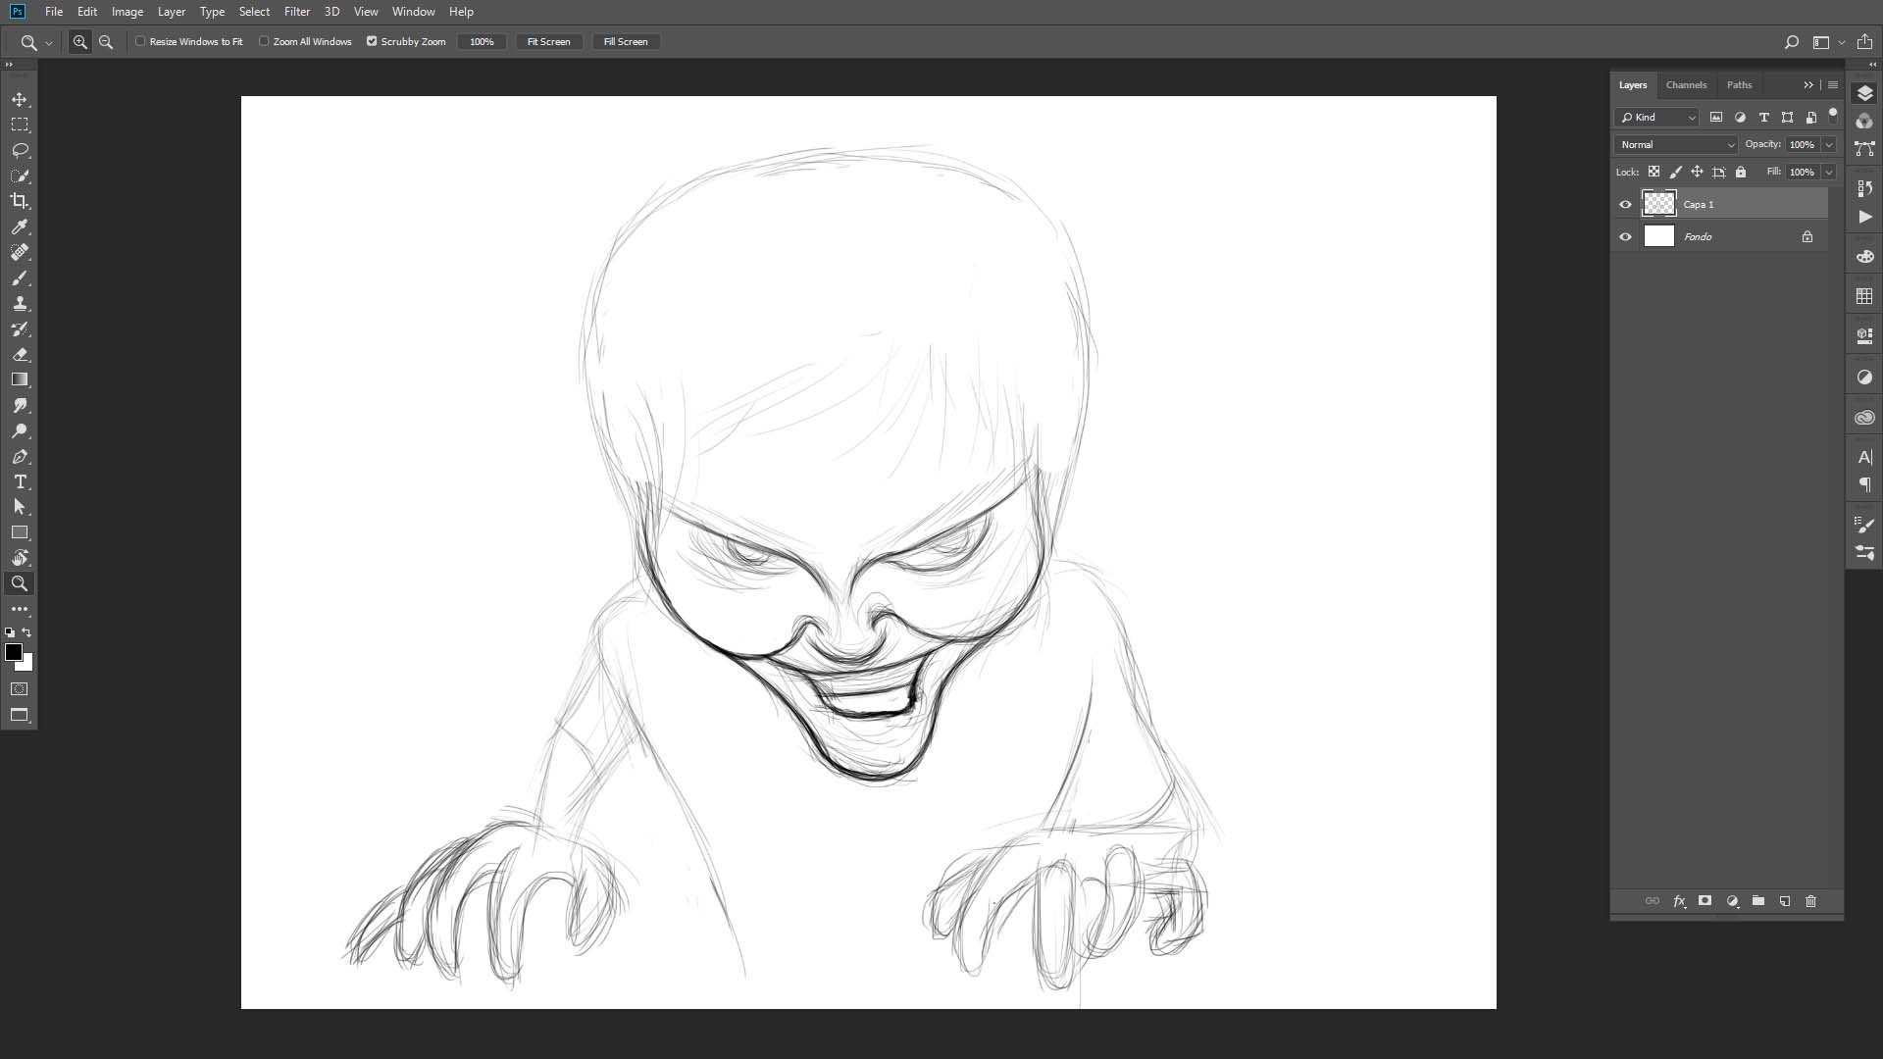Screen dimensions: 1883x1059
Task: Select the Rectangular Marquee tool
Action: pos(20,125)
